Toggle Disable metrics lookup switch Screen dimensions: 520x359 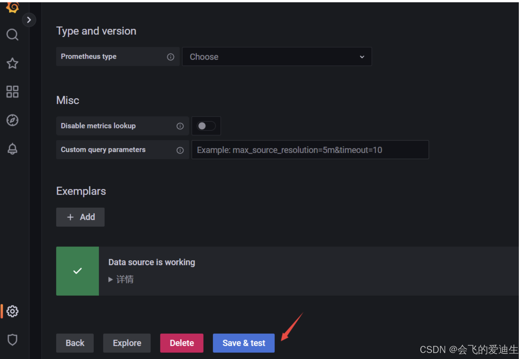point(206,126)
